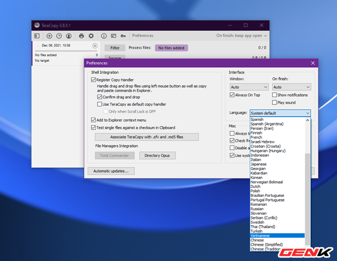Select Polish in the language list
The image size is (337, 261).
tap(277, 191)
